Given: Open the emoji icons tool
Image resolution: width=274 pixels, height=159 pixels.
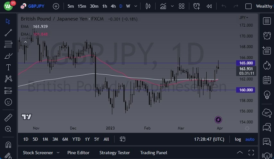Looking at the screenshot, I should (x=8, y=102).
